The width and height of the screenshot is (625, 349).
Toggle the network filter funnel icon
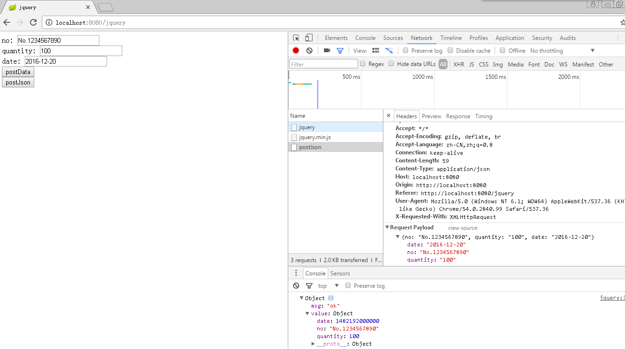coord(340,50)
